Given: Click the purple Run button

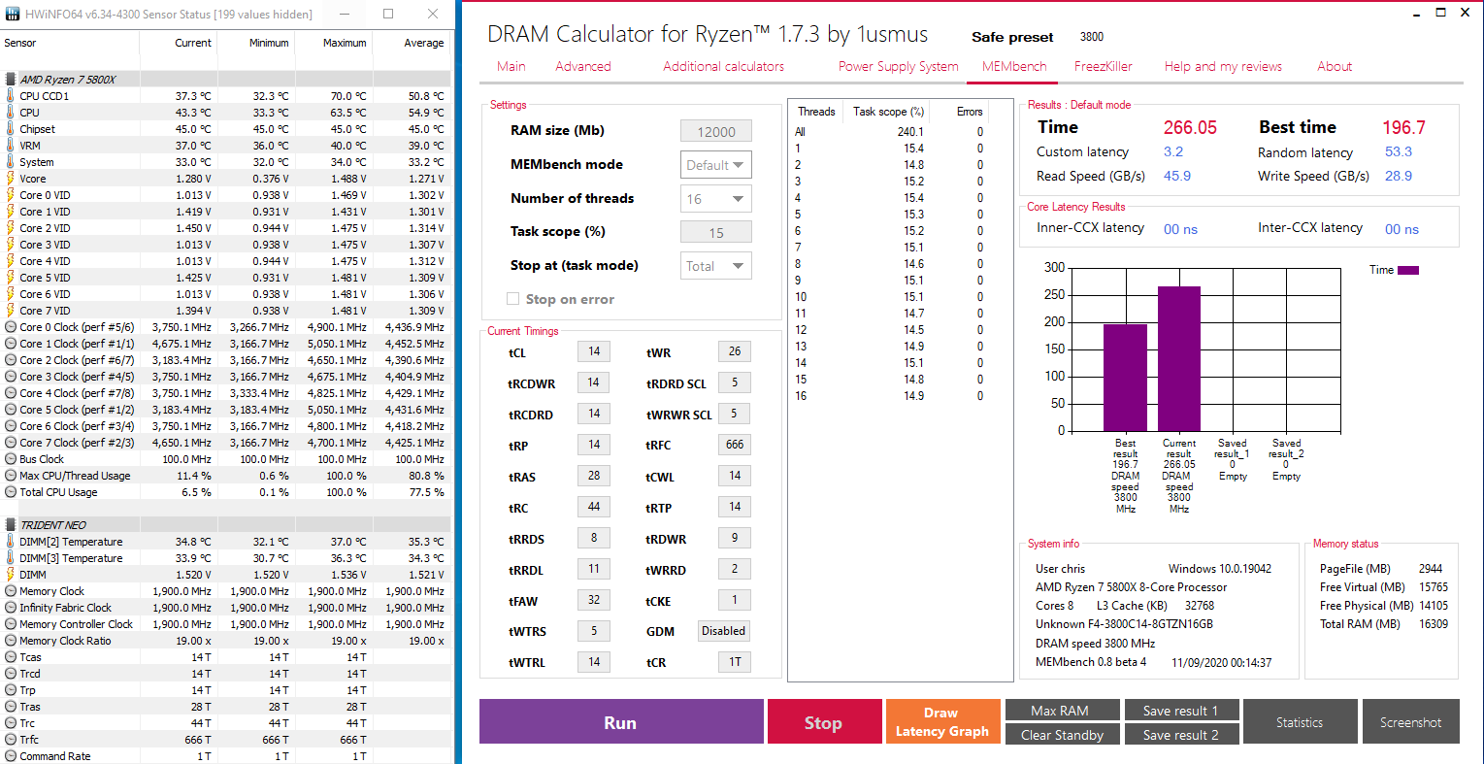Looking at the screenshot, I should tap(621, 722).
